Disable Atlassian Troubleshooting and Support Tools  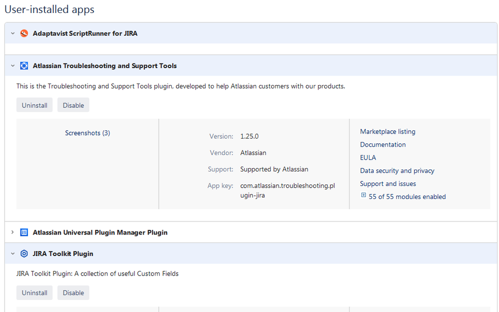pos(73,105)
